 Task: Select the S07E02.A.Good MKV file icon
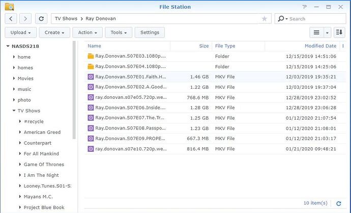[91, 87]
